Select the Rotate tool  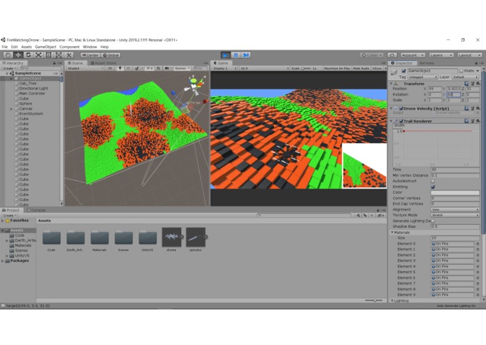click(x=28, y=55)
